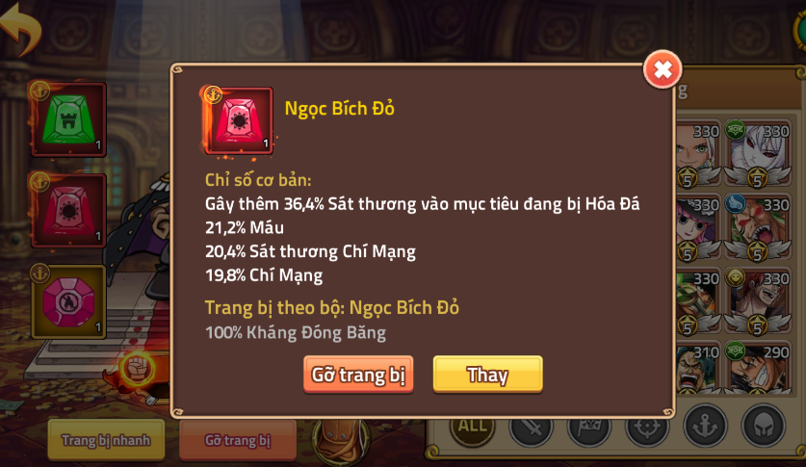Click the bottom Gỡ trang bị button
Viewport: 806px width, 467px height.
click(x=238, y=440)
